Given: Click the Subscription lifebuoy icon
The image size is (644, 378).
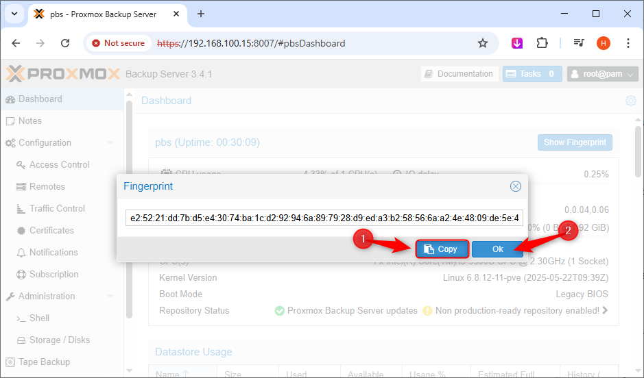Looking at the screenshot, I should [21, 275].
